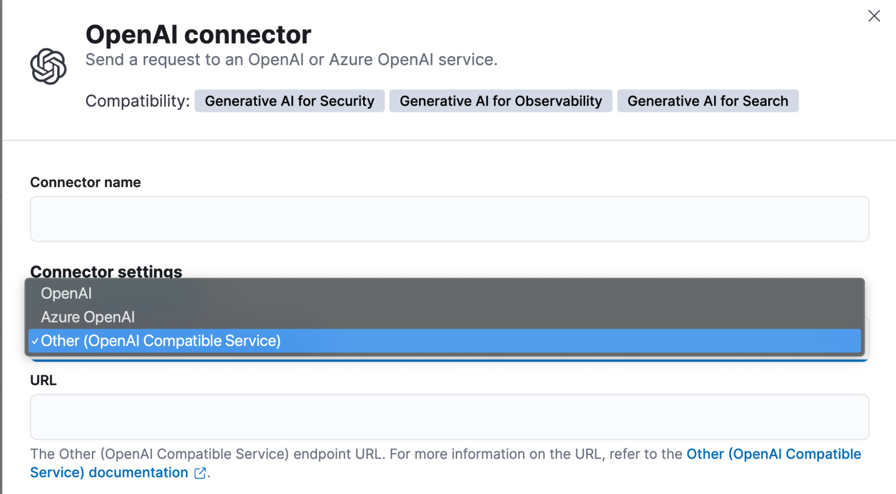
Task: Select Generative AI for Observability badge
Action: 500,101
